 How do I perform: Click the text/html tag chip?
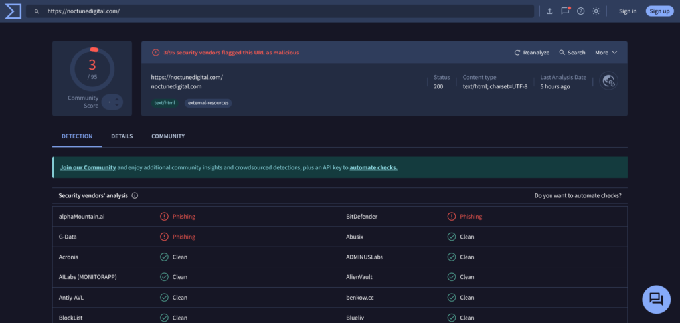(165, 103)
